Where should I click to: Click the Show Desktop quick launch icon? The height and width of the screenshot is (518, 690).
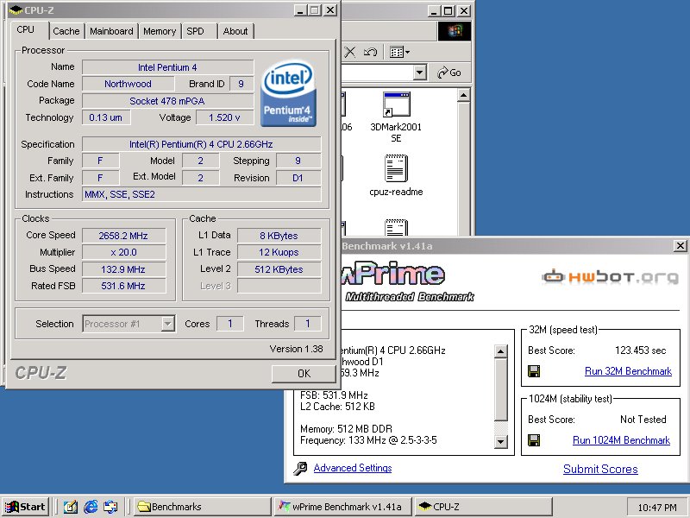tap(71, 507)
